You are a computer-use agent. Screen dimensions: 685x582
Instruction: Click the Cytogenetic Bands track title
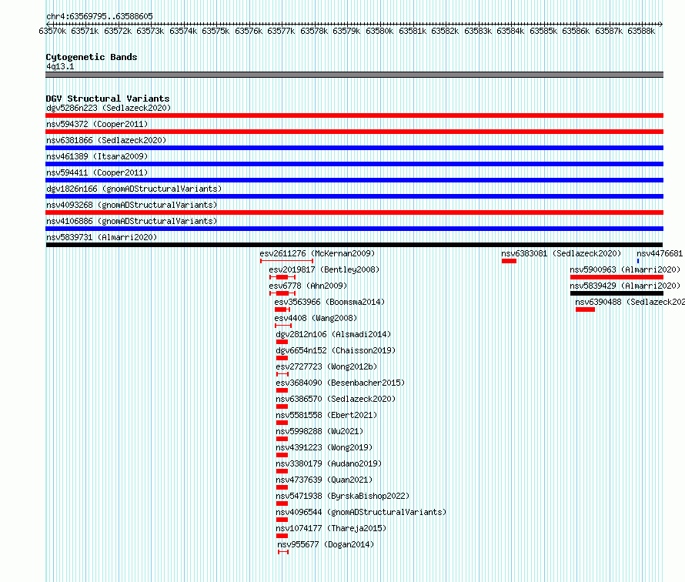[x=92, y=57]
